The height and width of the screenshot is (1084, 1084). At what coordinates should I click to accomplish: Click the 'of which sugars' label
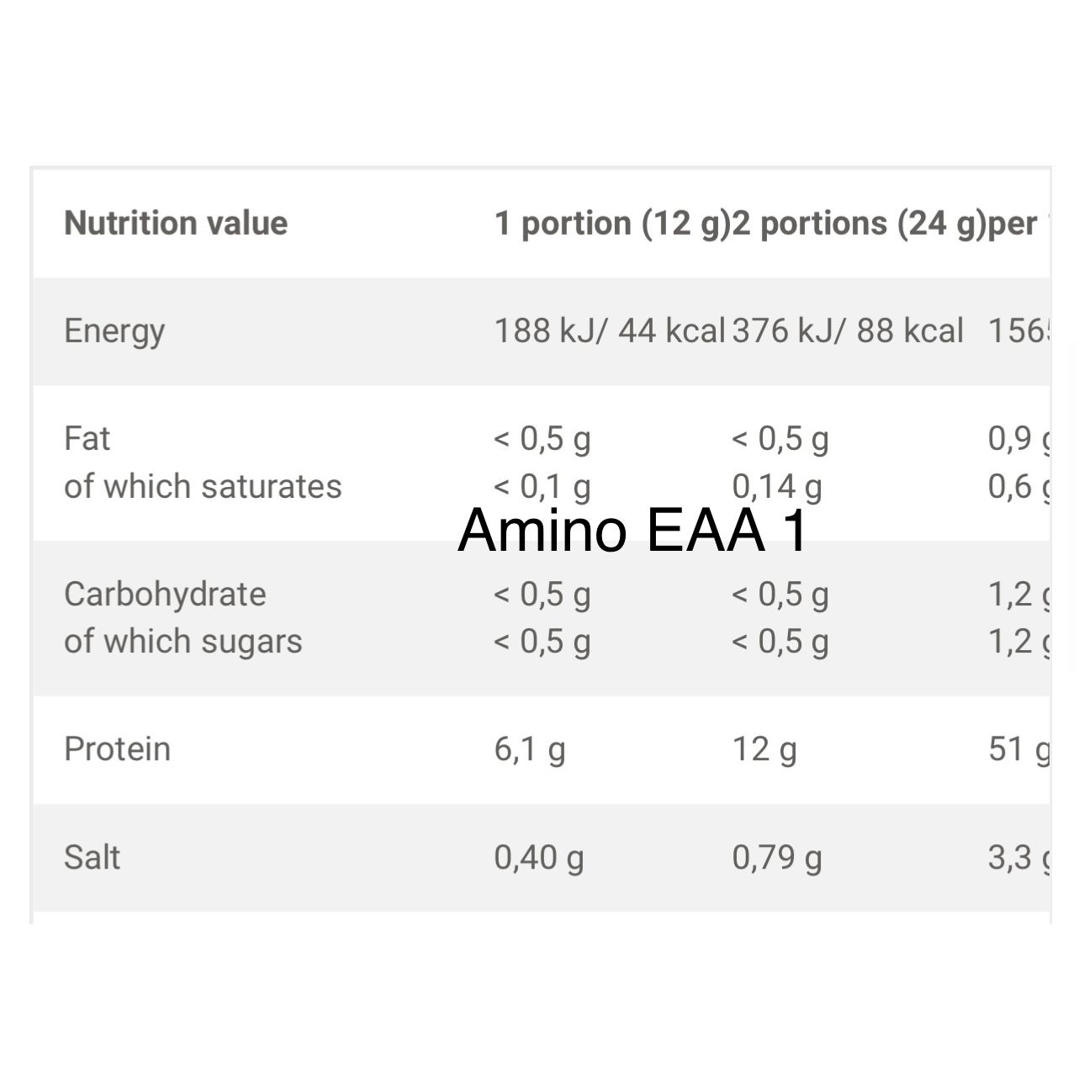point(183,642)
